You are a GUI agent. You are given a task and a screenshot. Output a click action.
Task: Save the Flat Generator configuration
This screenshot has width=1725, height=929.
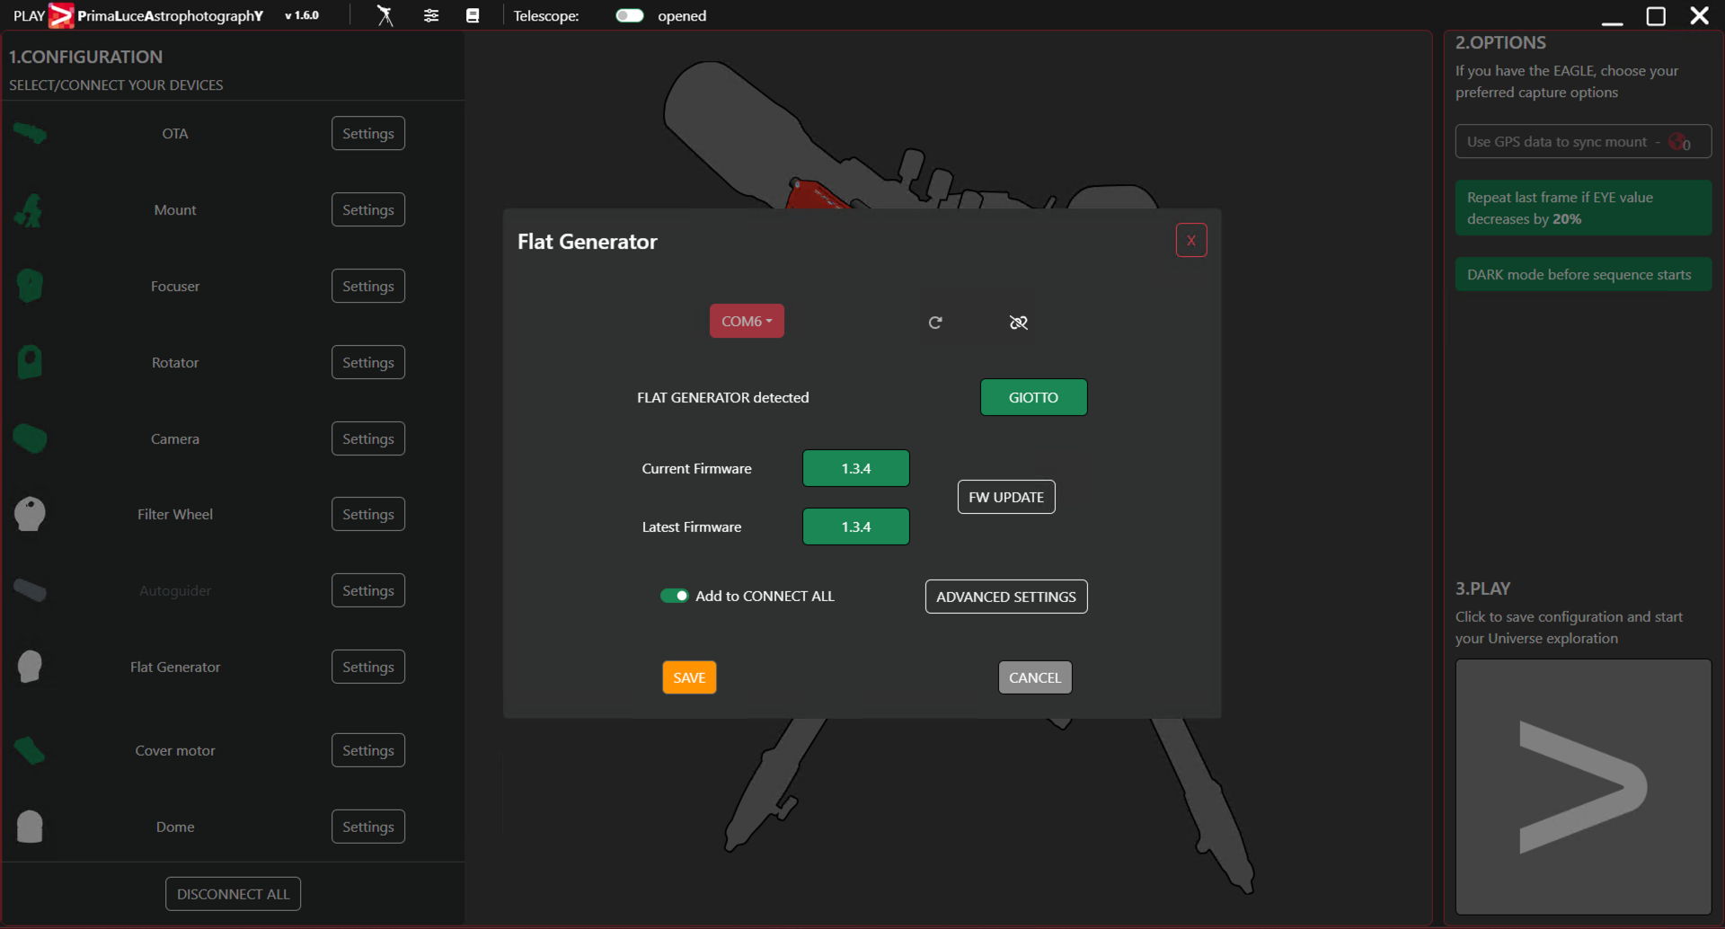[x=689, y=677]
